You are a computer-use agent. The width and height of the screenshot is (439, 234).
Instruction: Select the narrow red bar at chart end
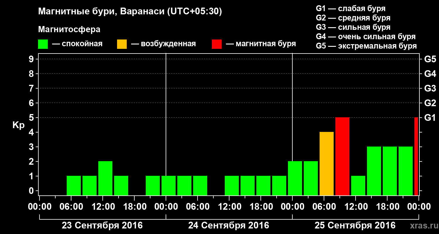[x=416, y=156]
